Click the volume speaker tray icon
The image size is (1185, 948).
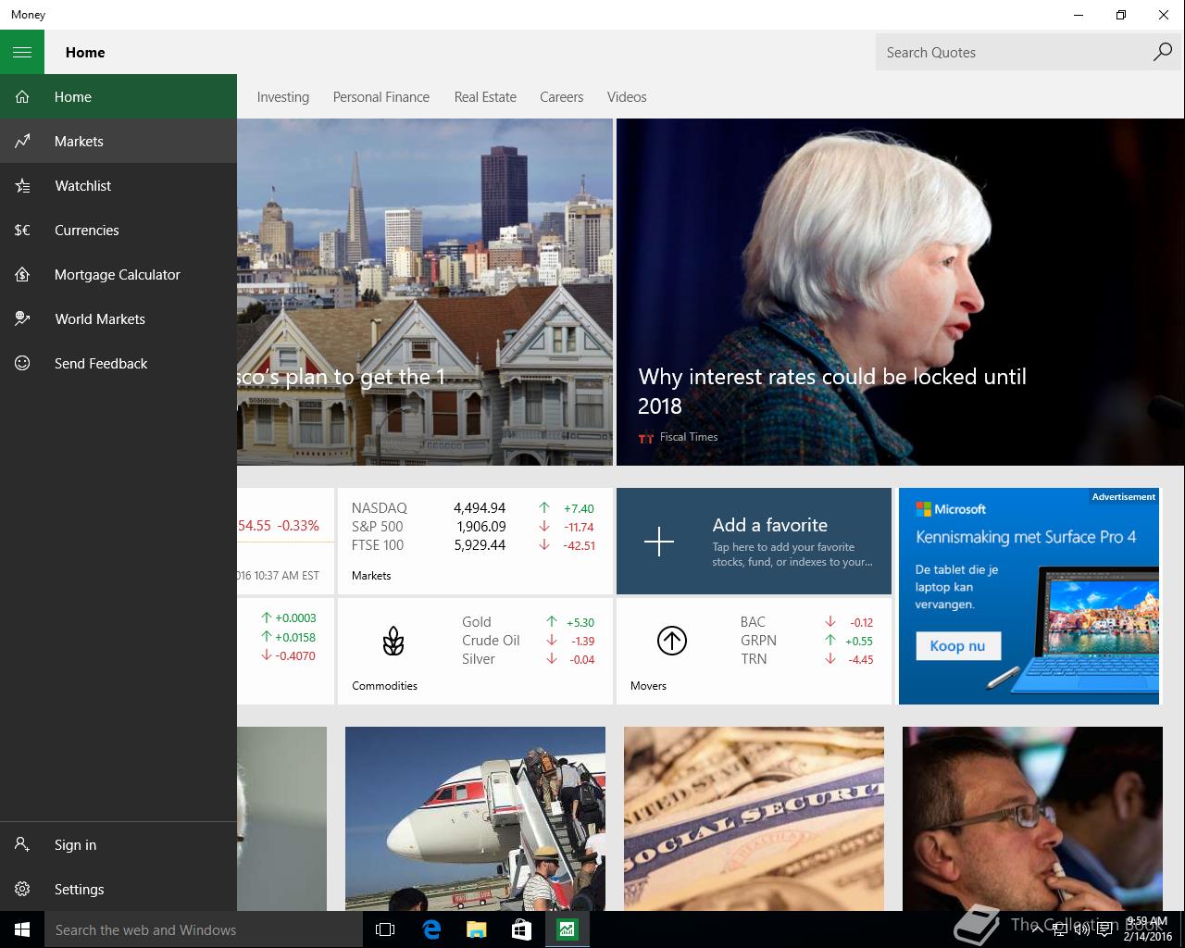tap(1081, 929)
